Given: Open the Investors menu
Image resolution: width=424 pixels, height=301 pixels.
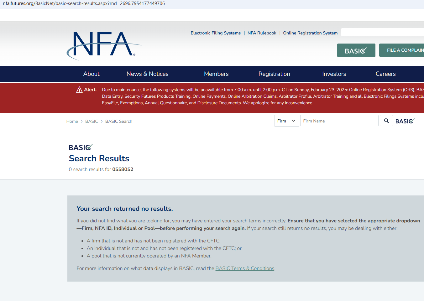Looking at the screenshot, I should point(334,74).
